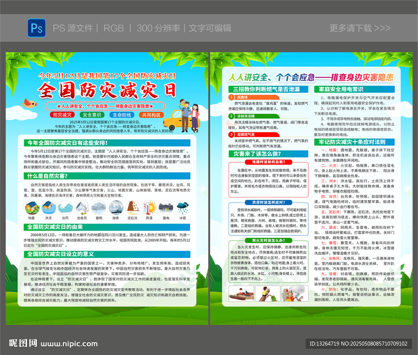Click the 冰雹 hail icon
This screenshot has height=355, width=418.
point(182,208)
